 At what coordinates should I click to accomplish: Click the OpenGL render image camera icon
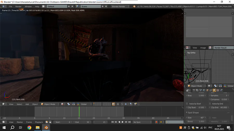point(135,104)
